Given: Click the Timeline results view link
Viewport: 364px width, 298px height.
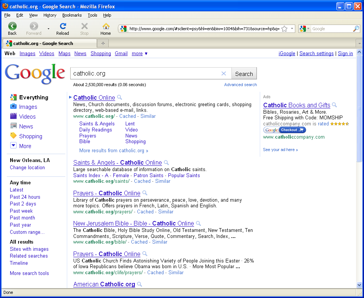Looking at the screenshot, I should coord(19,263).
